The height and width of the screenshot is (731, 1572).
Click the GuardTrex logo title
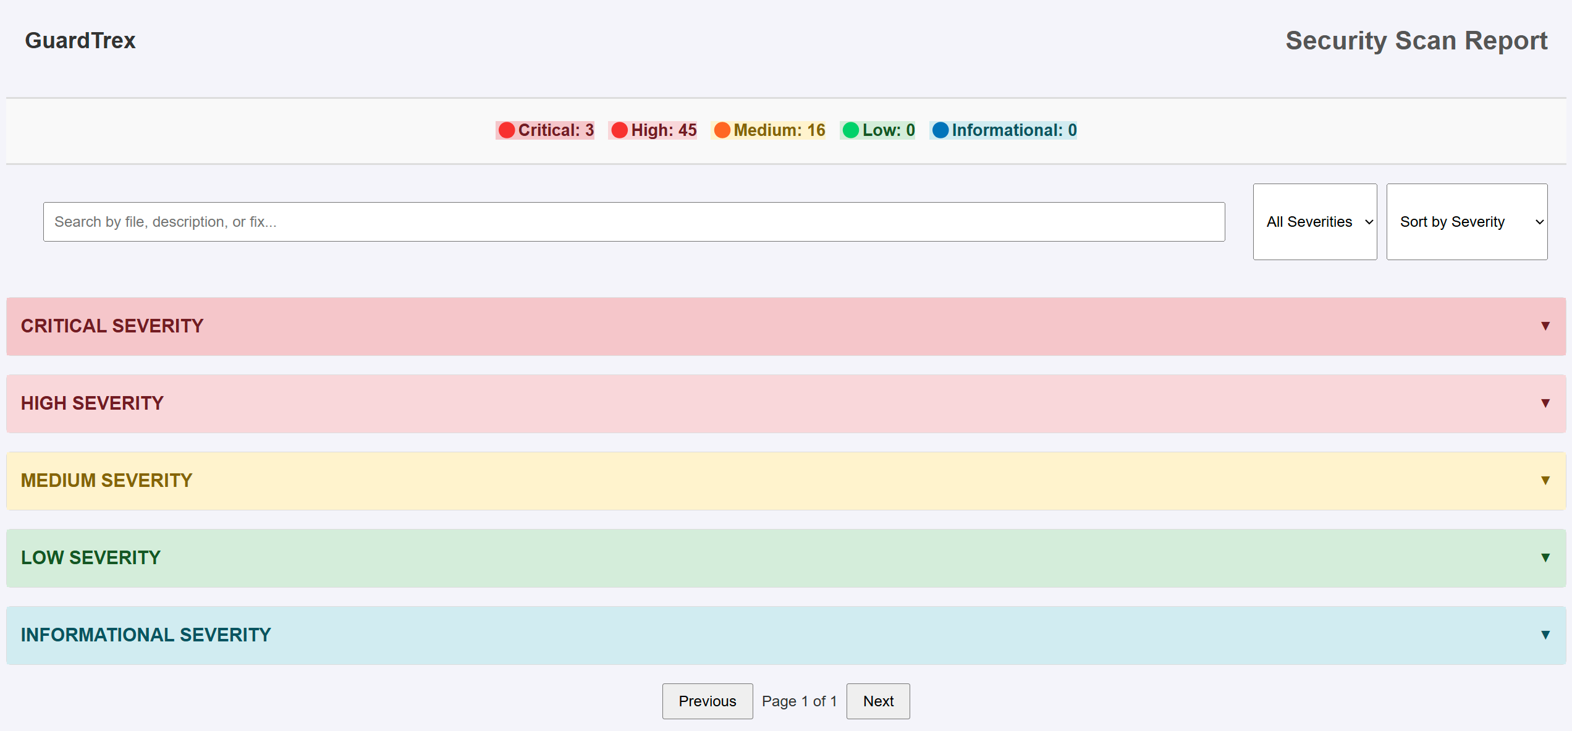80,41
